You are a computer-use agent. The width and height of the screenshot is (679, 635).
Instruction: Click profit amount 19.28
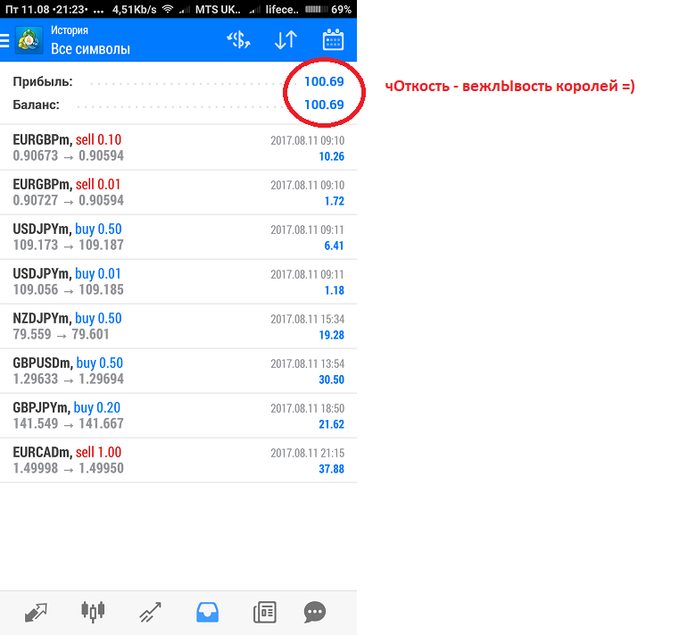coord(332,335)
